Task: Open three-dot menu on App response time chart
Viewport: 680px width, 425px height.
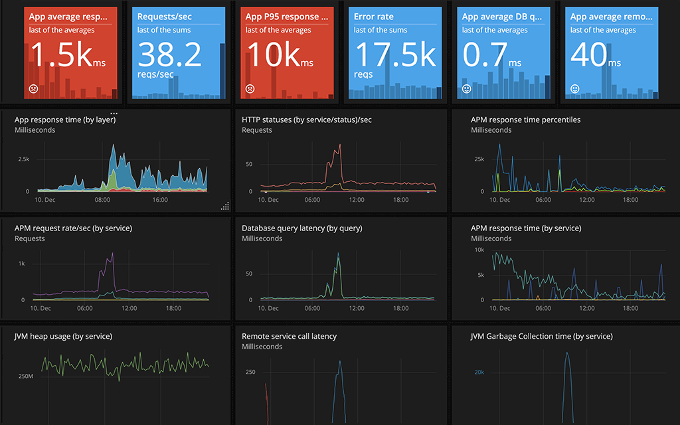Action: [114, 114]
